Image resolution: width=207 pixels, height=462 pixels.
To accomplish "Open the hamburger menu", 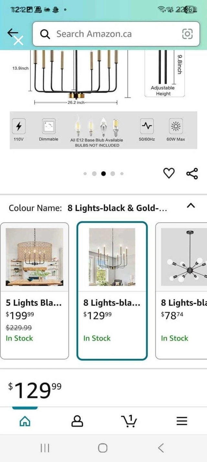I will (182, 421).
